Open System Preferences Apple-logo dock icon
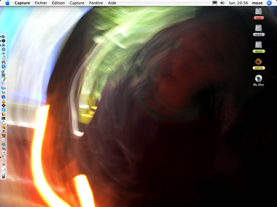 point(3,153)
